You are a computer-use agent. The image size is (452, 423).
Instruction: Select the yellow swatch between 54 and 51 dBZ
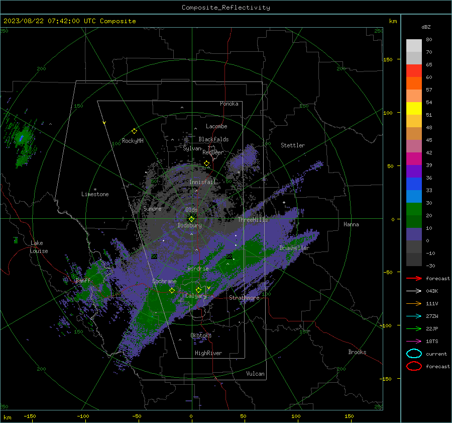(x=414, y=109)
